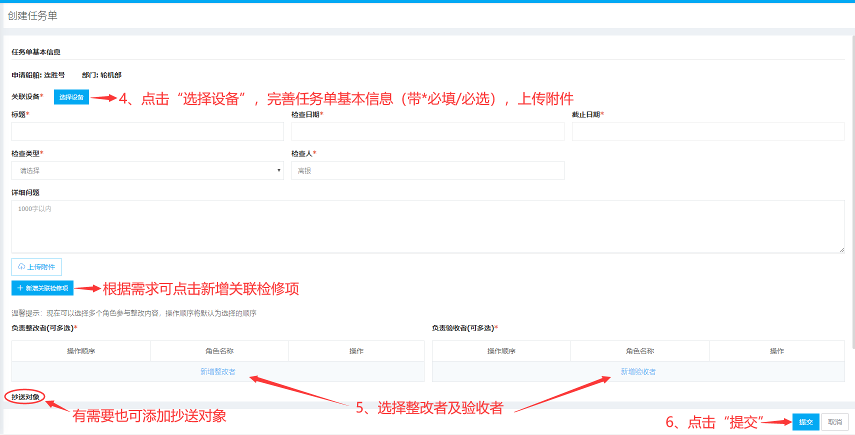Click into the 详细问题 text area
Screen dimensions: 855x435
[428, 226]
